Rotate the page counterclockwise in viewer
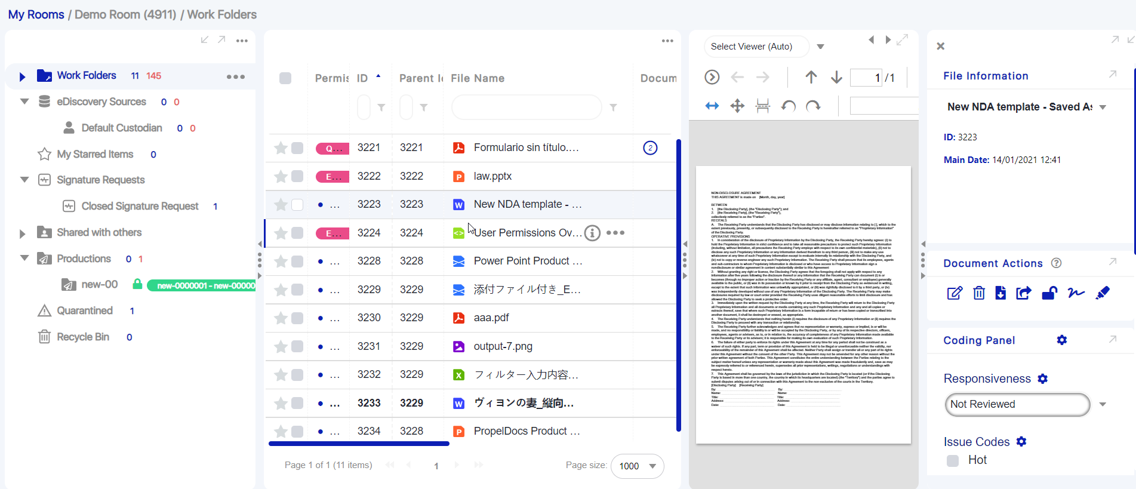The height and width of the screenshot is (489, 1136). tap(789, 106)
